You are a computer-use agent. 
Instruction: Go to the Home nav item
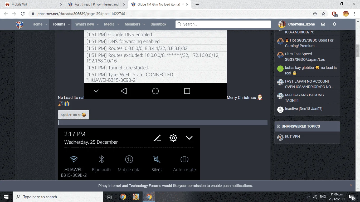click(37, 24)
